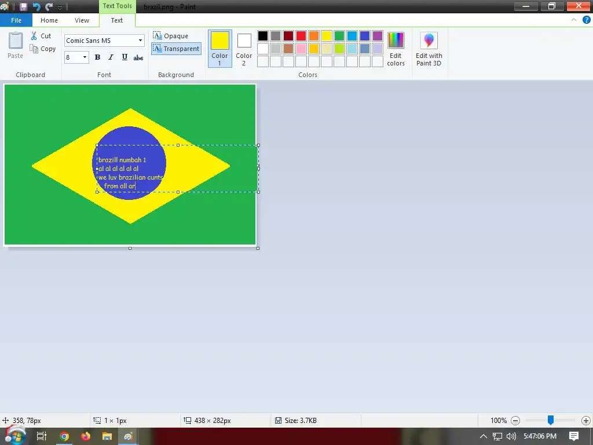The height and width of the screenshot is (445, 593).
Task: Toggle Bold formatting
Action: click(97, 57)
